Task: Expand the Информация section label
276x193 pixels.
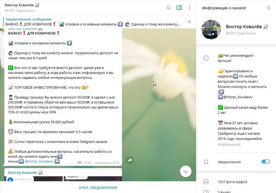Action: [229, 144]
